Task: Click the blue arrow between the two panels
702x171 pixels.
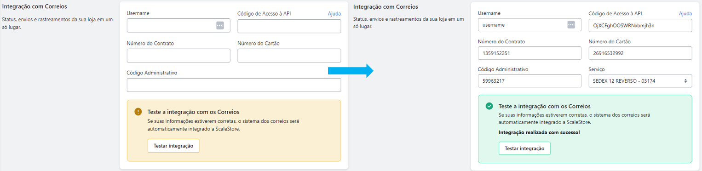Action: pyautogui.click(x=350, y=70)
